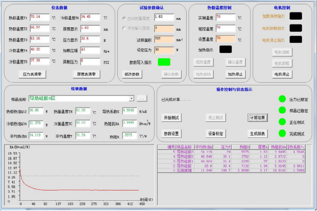The height and width of the screenshot is (211, 317).
Task: Select the 手动输入厚度 radio button
Action: point(124,29)
